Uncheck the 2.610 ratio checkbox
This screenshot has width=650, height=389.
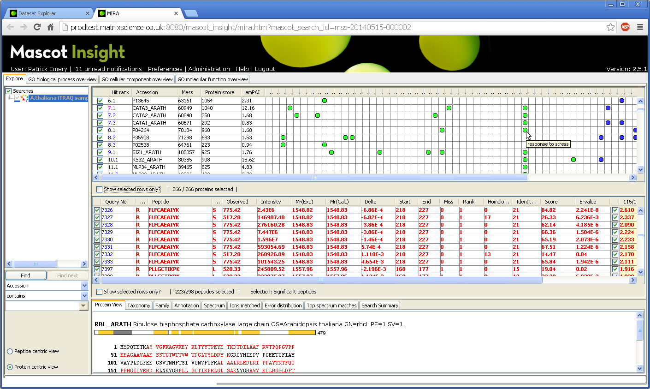click(615, 210)
